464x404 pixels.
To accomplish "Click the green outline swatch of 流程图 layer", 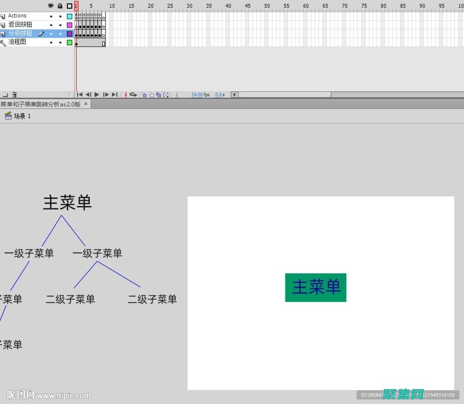I will 69,42.
